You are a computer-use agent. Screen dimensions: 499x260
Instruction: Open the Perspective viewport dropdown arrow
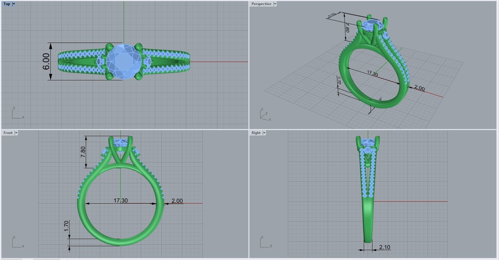[x=275, y=4]
